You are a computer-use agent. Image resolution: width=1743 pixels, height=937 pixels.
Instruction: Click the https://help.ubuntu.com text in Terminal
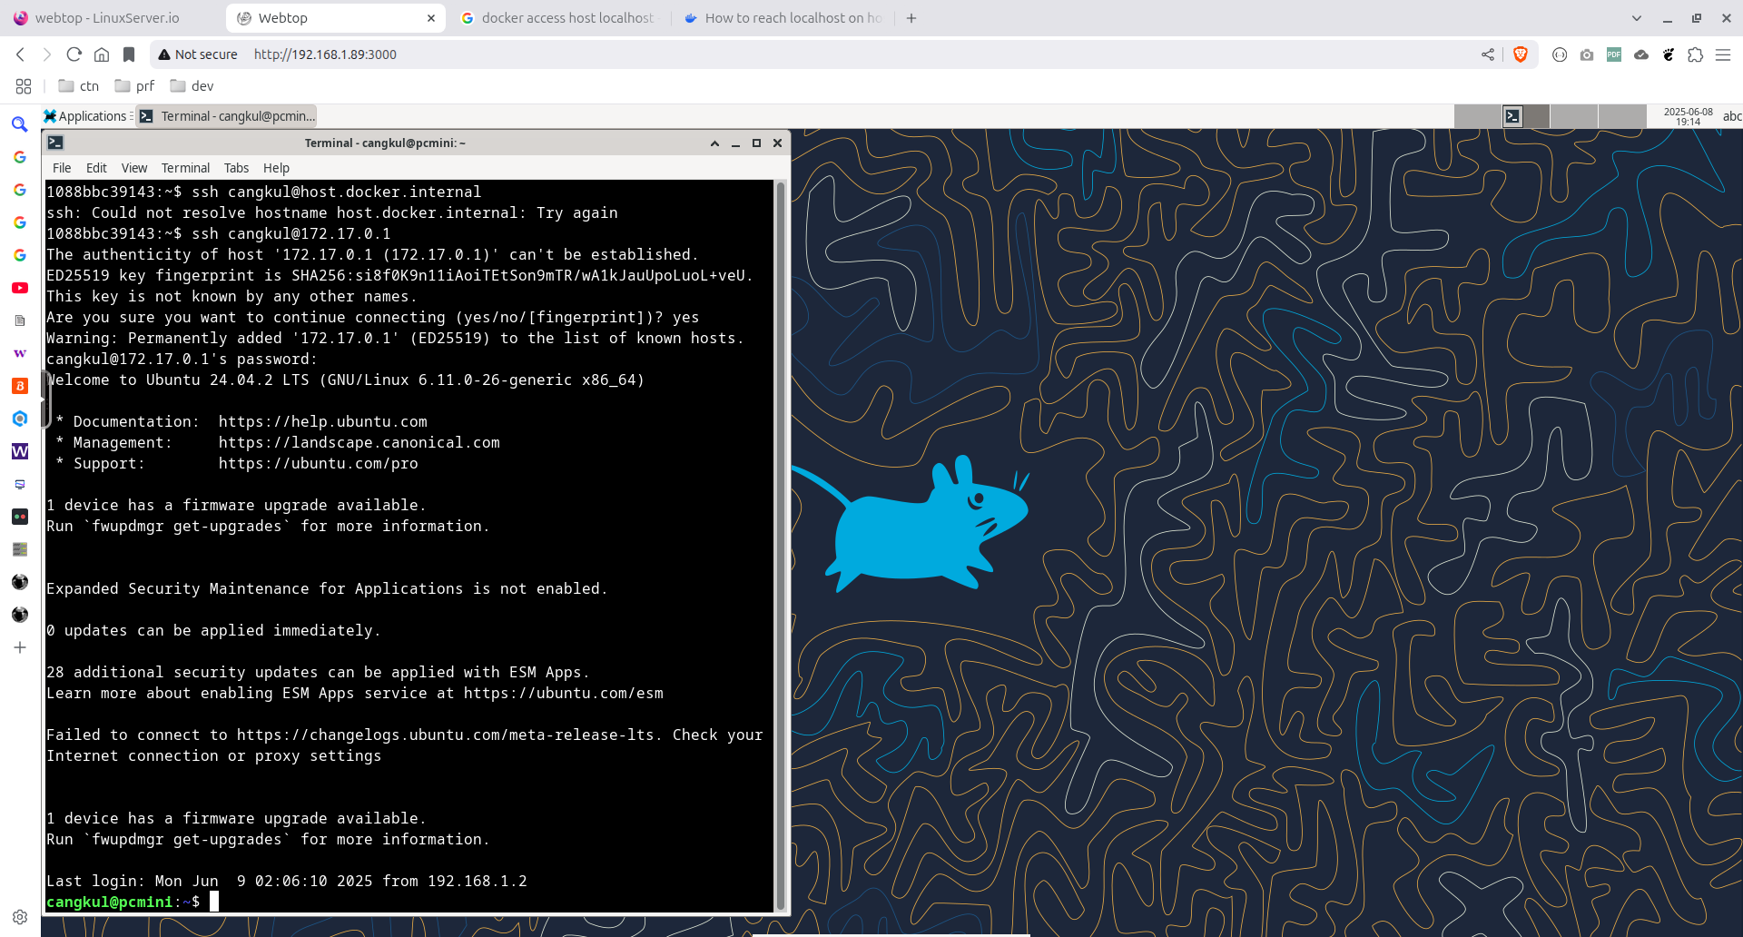coord(322,421)
